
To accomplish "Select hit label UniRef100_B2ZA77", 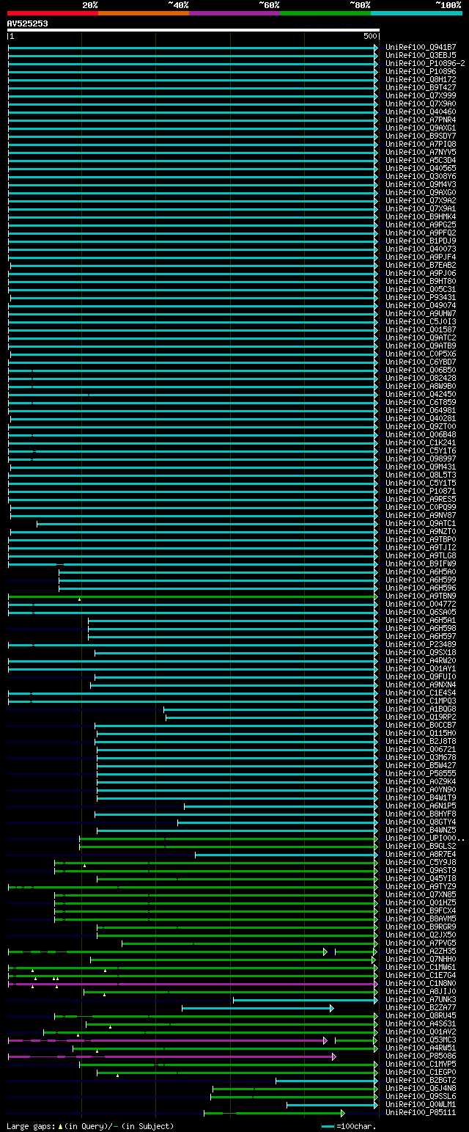I will coord(421,1008).
